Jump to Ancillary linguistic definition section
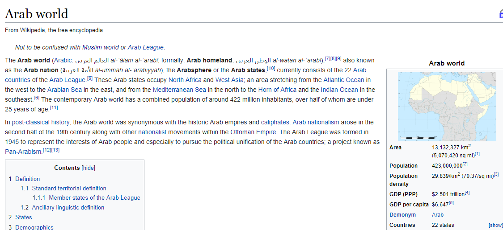Viewport: 503px width, 230px height. [x=68, y=208]
